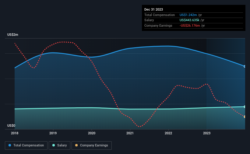Viewport: 250px width, 154px height.
Task: Click the 2022 x-axis label
Action: point(168,133)
